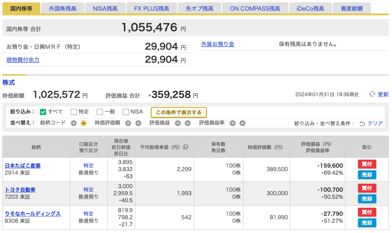Click the +27,790 profit value

[x=332, y=214]
